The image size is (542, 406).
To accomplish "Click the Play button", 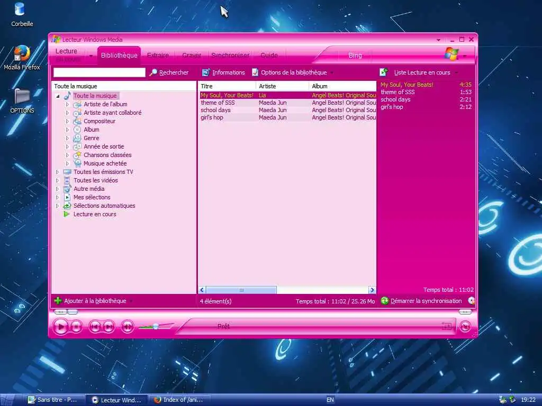I will point(61,327).
